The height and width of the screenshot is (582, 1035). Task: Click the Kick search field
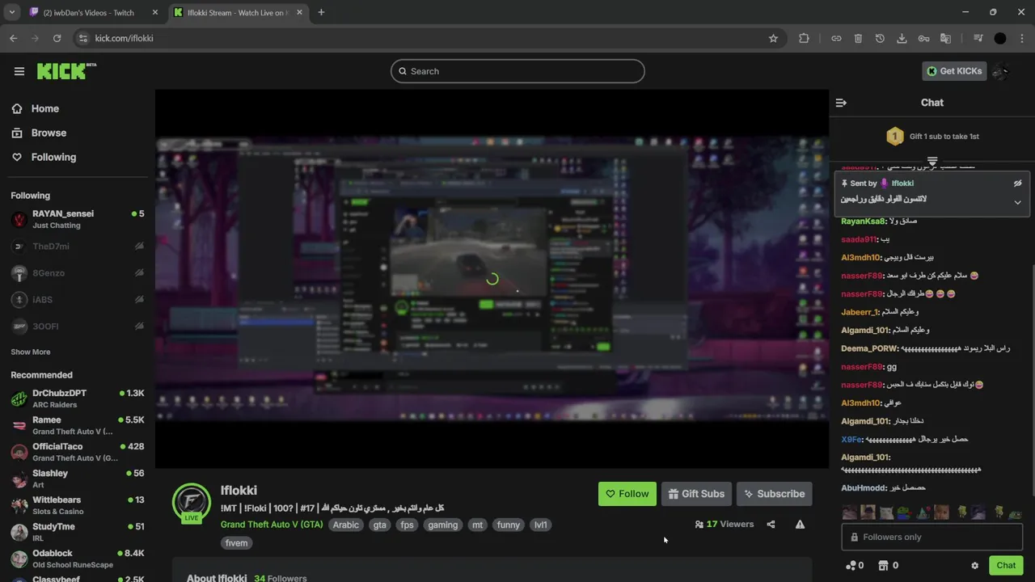click(517, 71)
